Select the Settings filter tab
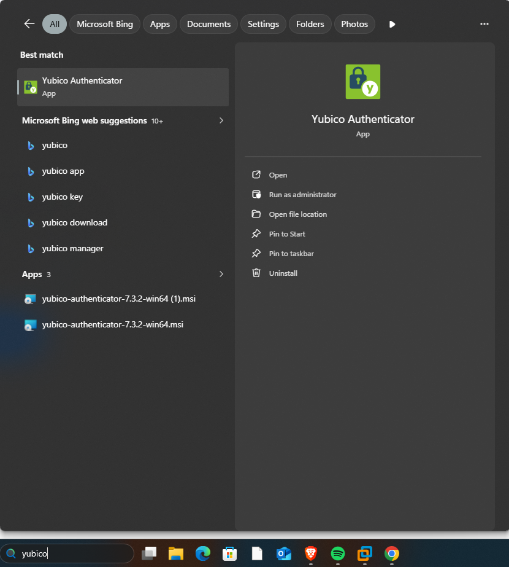The height and width of the screenshot is (567, 509). tap(263, 24)
